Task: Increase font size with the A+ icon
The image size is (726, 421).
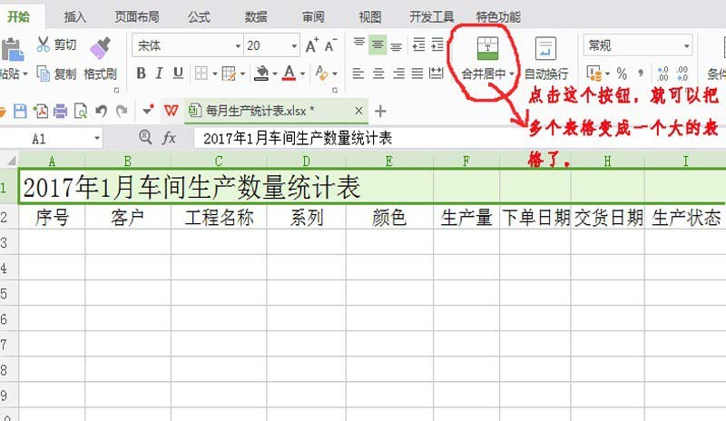Action: 312,45
